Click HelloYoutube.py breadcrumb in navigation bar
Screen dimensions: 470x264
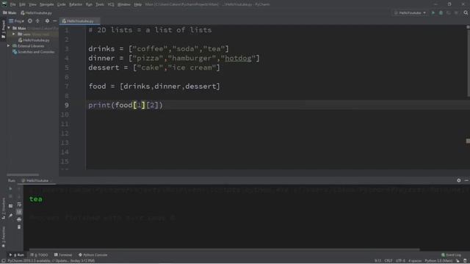[x=36, y=13]
